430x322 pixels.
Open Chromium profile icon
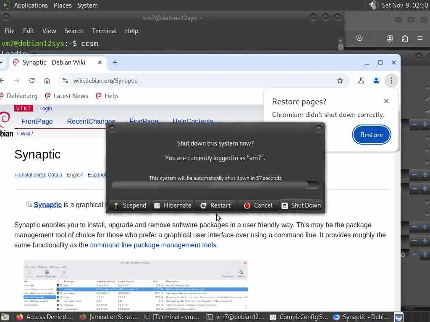[x=376, y=80]
